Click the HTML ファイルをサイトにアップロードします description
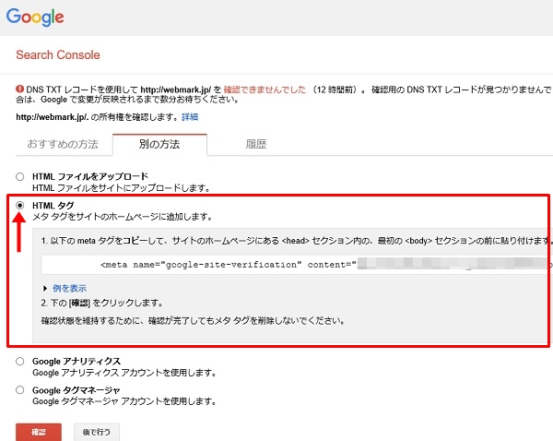The height and width of the screenshot is (441, 553). click(122, 188)
